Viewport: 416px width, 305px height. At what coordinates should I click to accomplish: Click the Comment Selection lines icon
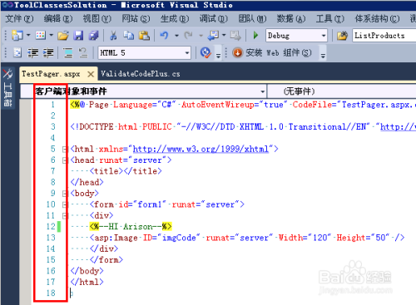tap(68, 52)
